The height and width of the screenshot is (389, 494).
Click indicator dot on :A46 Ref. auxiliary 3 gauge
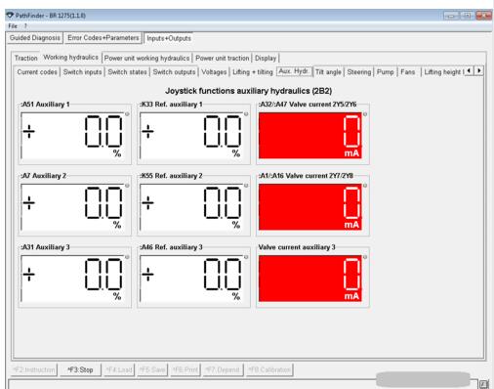click(246, 257)
